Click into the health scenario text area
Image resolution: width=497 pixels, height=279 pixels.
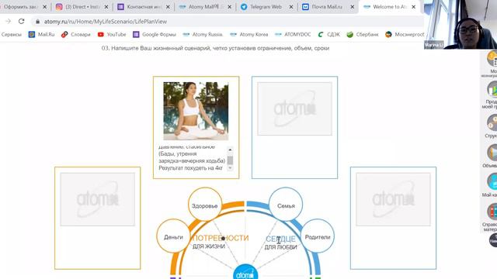[x=193, y=158]
